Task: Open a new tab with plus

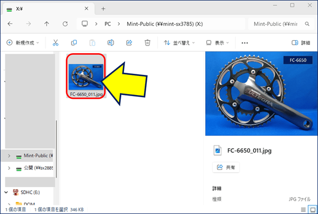Action: pos(103,8)
